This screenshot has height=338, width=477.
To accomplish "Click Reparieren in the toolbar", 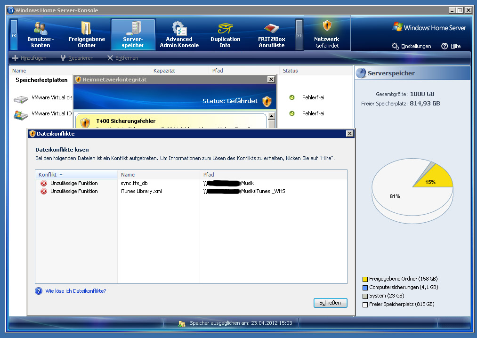I will tap(77, 58).
